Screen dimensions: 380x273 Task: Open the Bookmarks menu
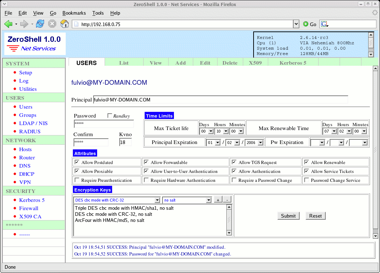74,13
